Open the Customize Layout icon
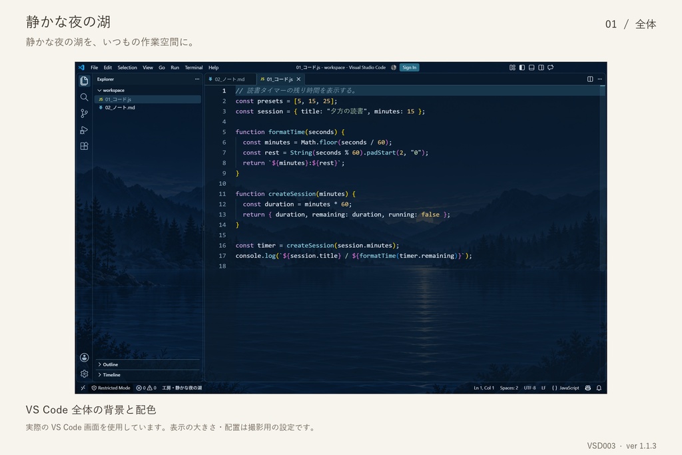Image resolution: width=682 pixels, height=455 pixels. pyautogui.click(x=512, y=67)
